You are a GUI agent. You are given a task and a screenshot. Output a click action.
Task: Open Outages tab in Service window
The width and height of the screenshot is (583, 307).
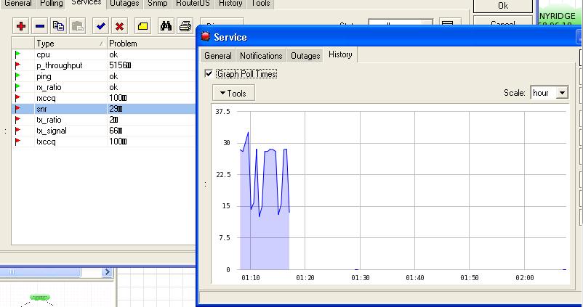(305, 56)
